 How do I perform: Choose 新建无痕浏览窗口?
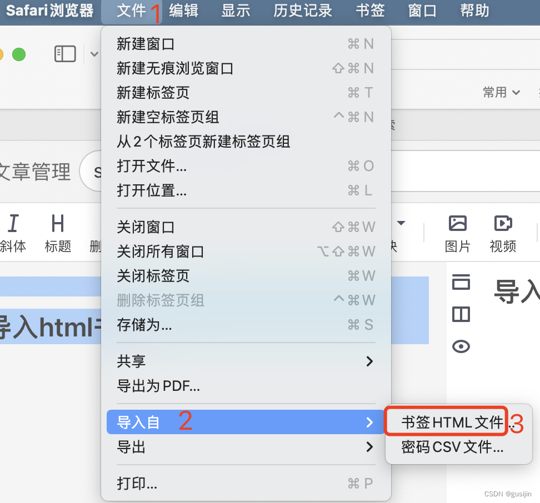click(246, 68)
